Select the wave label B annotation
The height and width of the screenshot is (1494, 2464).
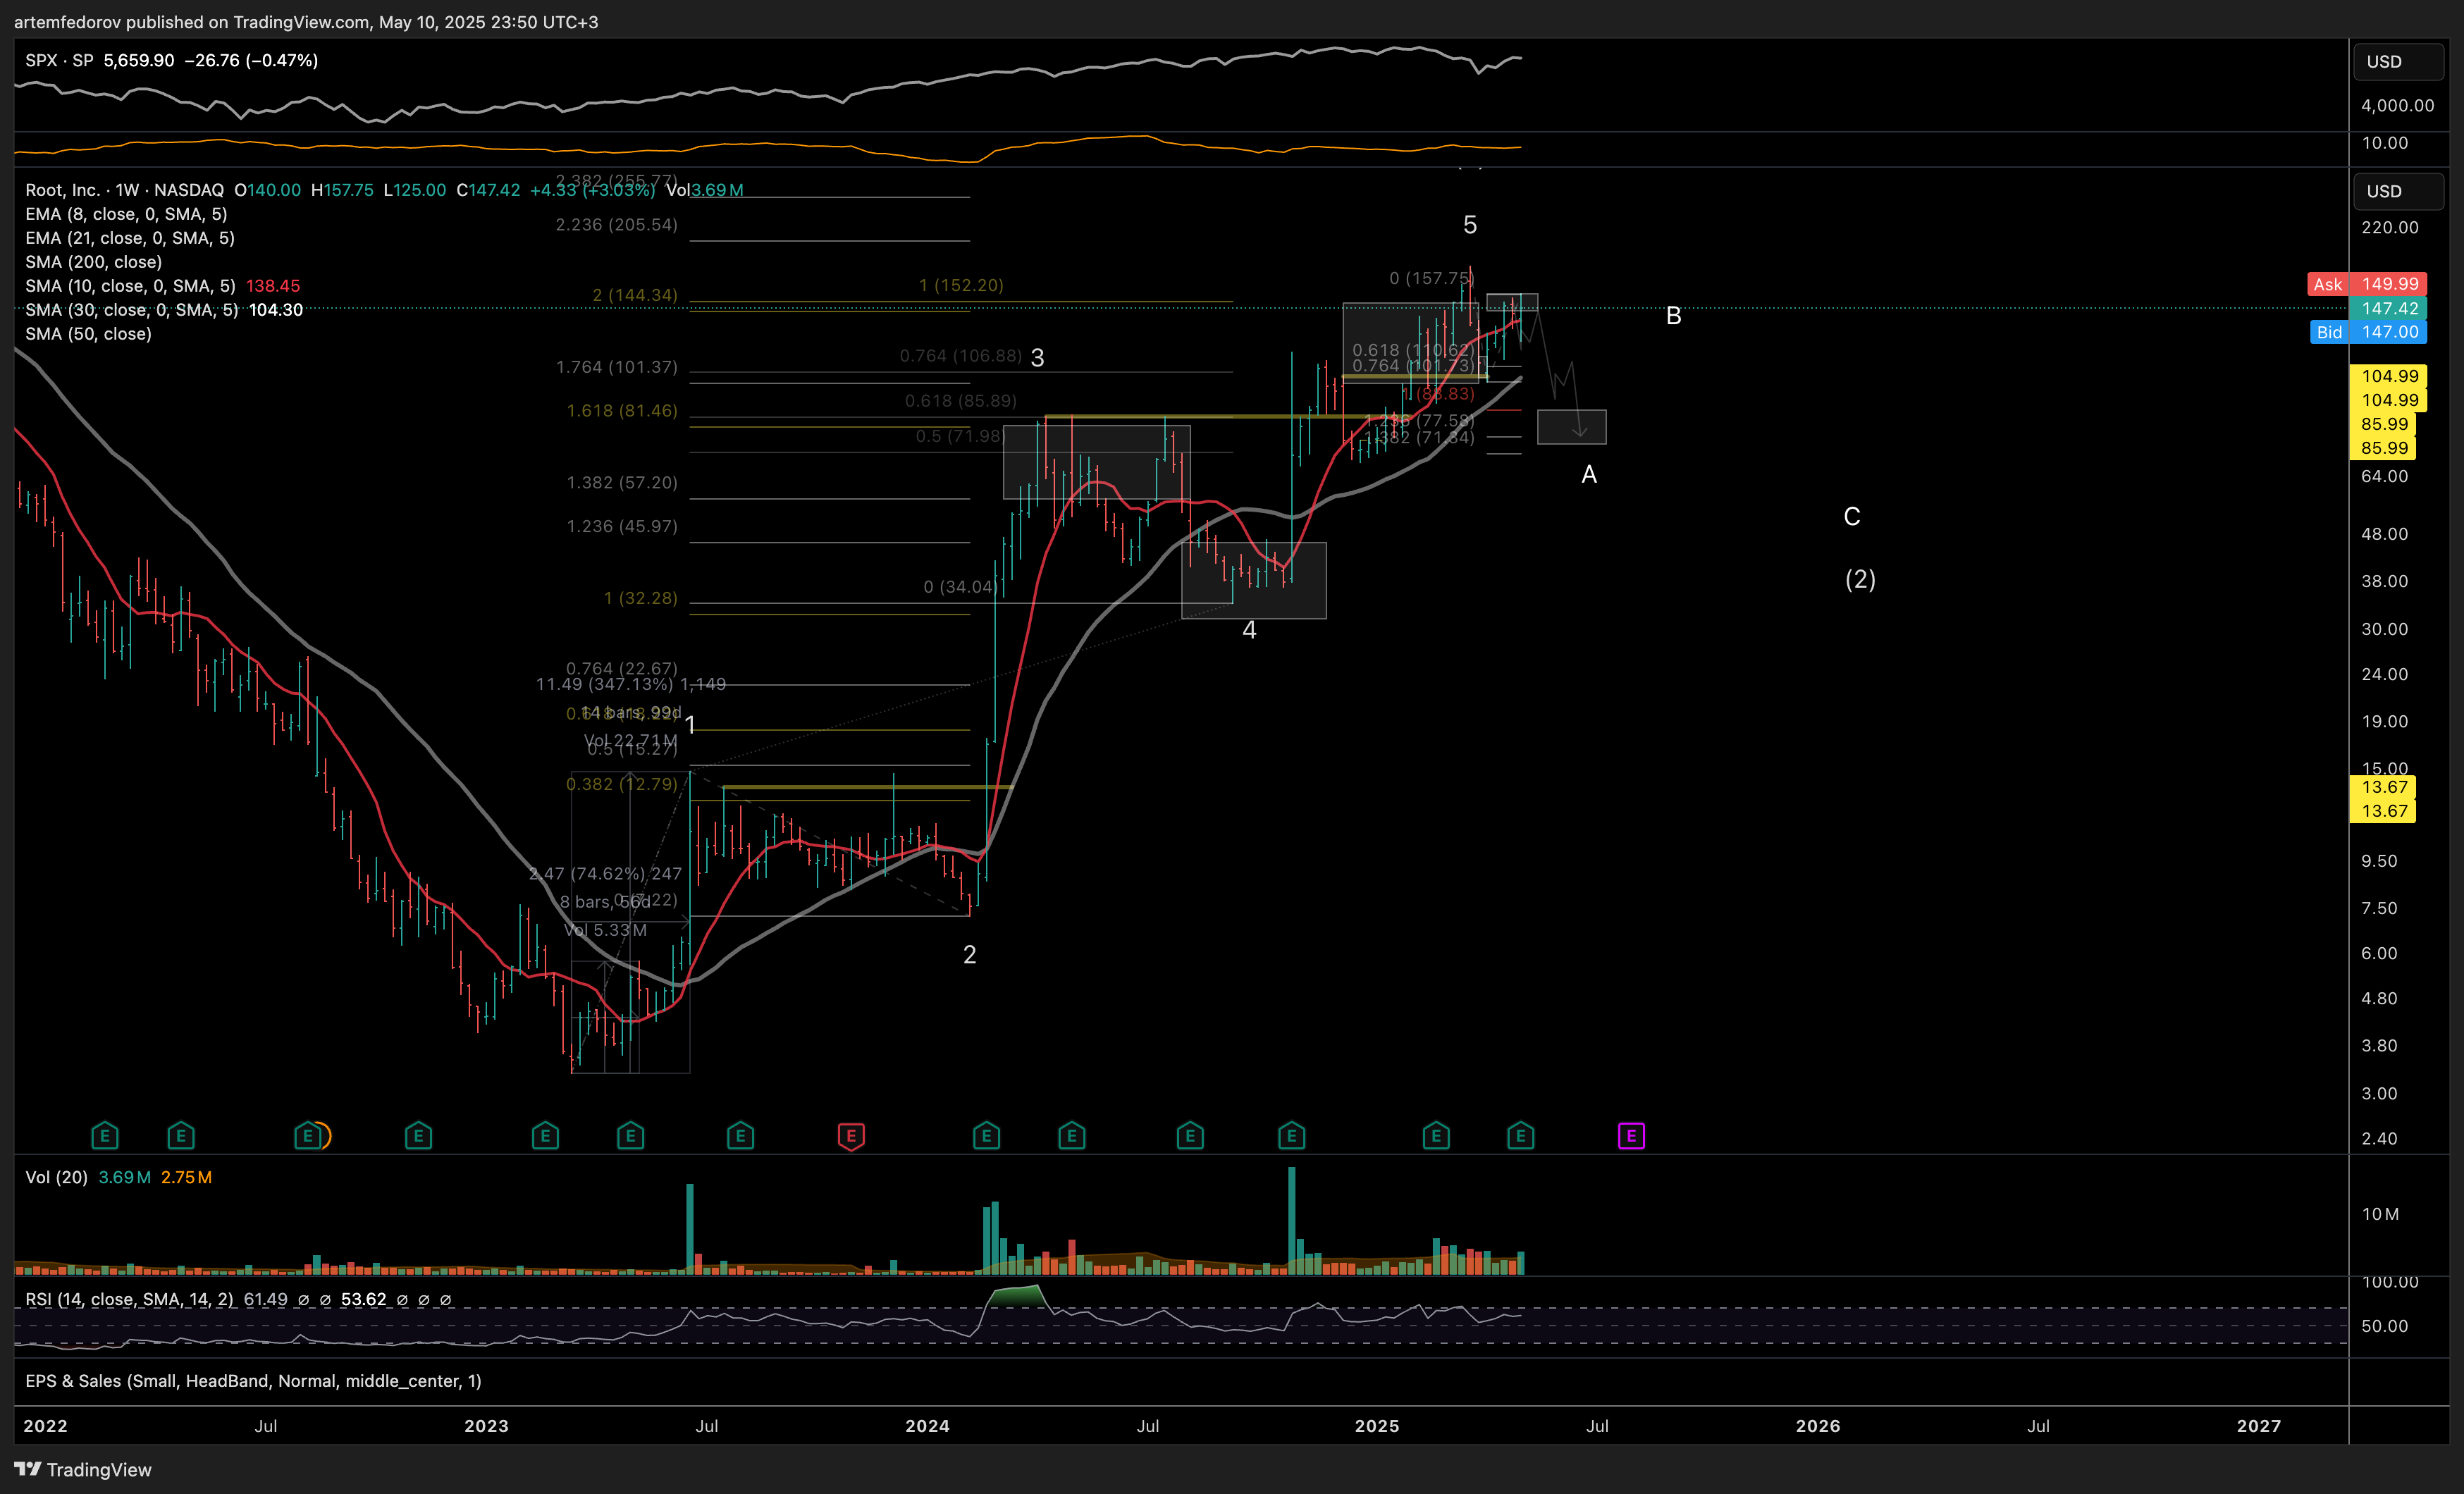[x=1673, y=316]
